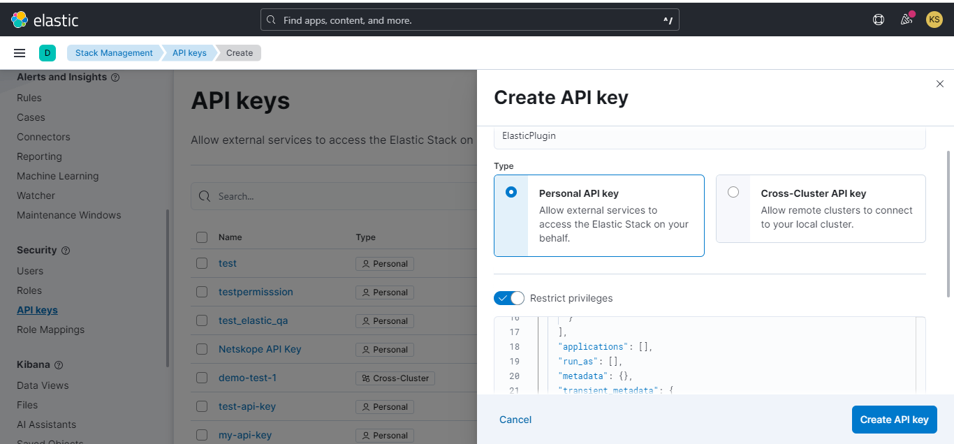Open the demo-test-1 API key link

click(x=247, y=378)
